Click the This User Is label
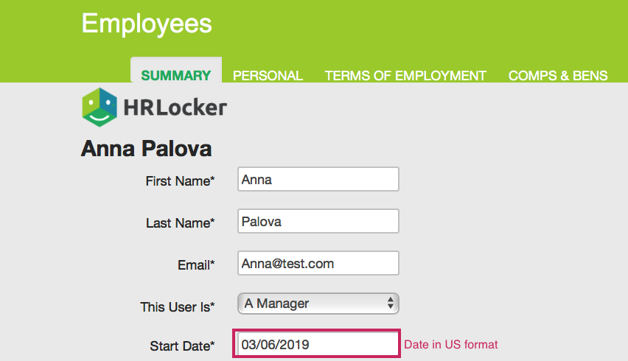This screenshot has width=628, height=361. point(177,306)
